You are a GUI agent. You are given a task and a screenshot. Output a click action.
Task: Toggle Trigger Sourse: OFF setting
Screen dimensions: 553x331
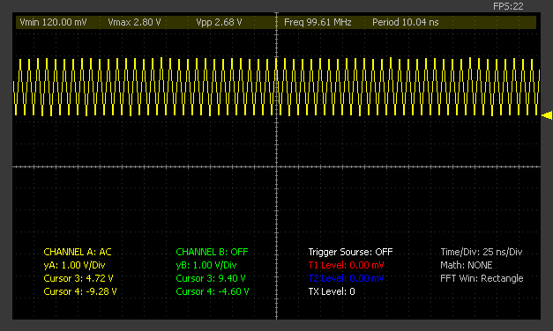click(x=350, y=252)
